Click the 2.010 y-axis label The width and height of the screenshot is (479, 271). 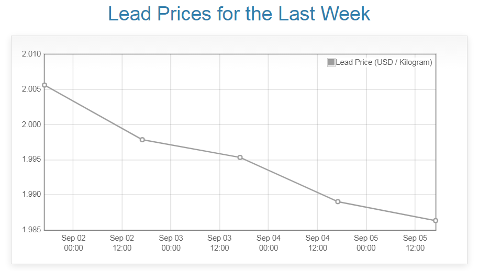(31, 54)
